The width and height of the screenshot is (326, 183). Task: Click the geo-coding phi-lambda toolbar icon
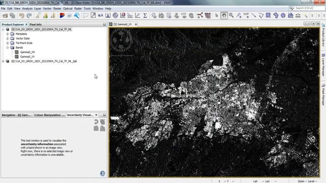tap(101, 16)
